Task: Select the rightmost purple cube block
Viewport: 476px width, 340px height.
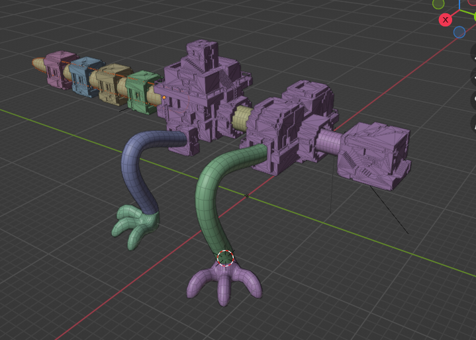Action: [373, 154]
